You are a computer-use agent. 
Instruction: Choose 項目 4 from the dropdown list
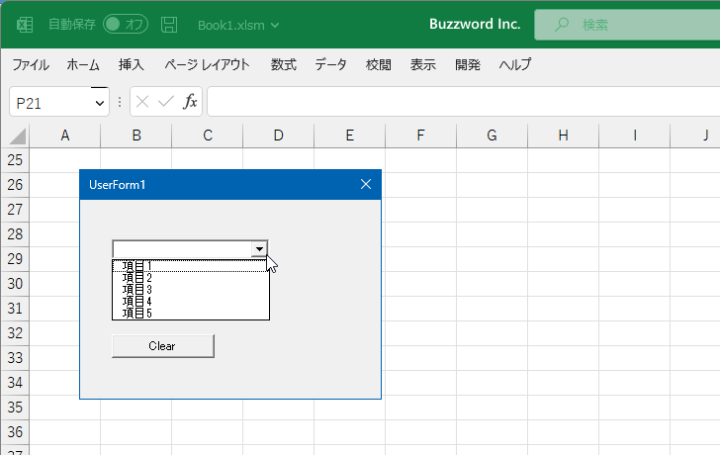(190, 302)
